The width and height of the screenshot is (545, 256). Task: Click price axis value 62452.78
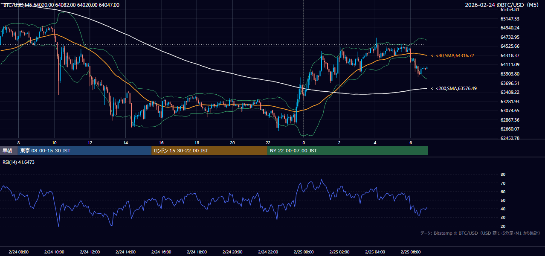[510, 138]
